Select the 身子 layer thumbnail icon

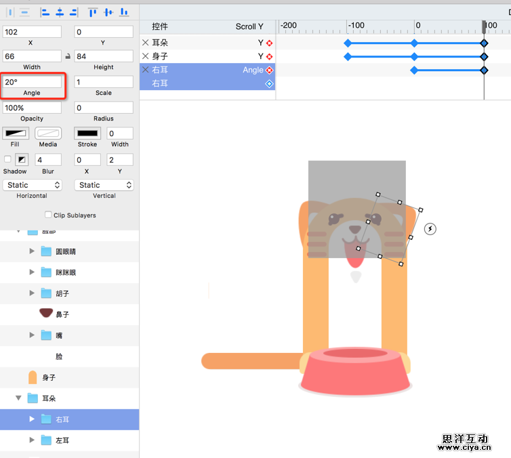(33, 377)
